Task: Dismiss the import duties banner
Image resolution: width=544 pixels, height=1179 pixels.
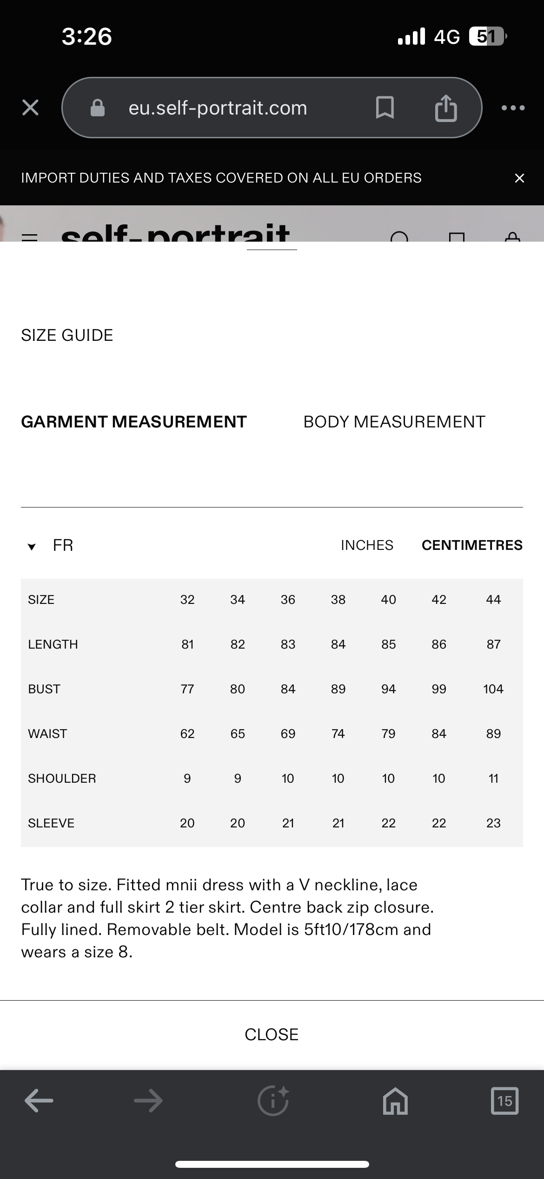Action: pos(519,178)
